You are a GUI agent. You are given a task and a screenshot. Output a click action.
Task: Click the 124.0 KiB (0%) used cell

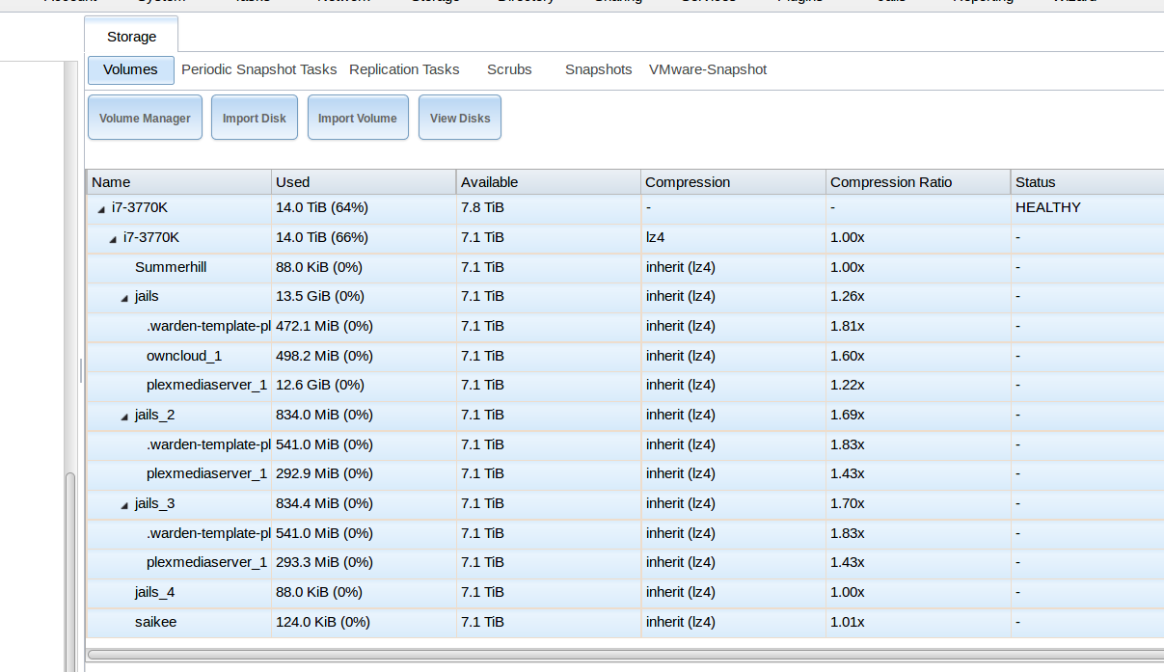click(323, 622)
